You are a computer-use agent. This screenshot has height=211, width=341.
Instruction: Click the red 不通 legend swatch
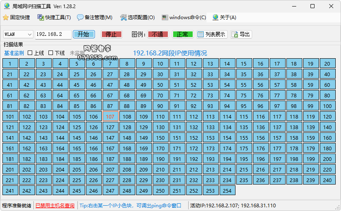click(158, 34)
